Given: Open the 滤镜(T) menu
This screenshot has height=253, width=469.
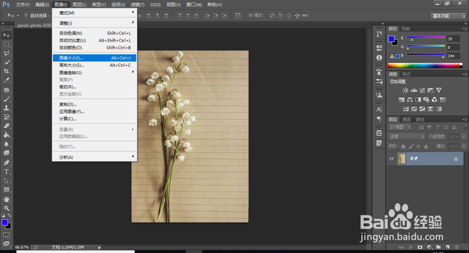Looking at the screenshot, I should click(x=137, y=5).
